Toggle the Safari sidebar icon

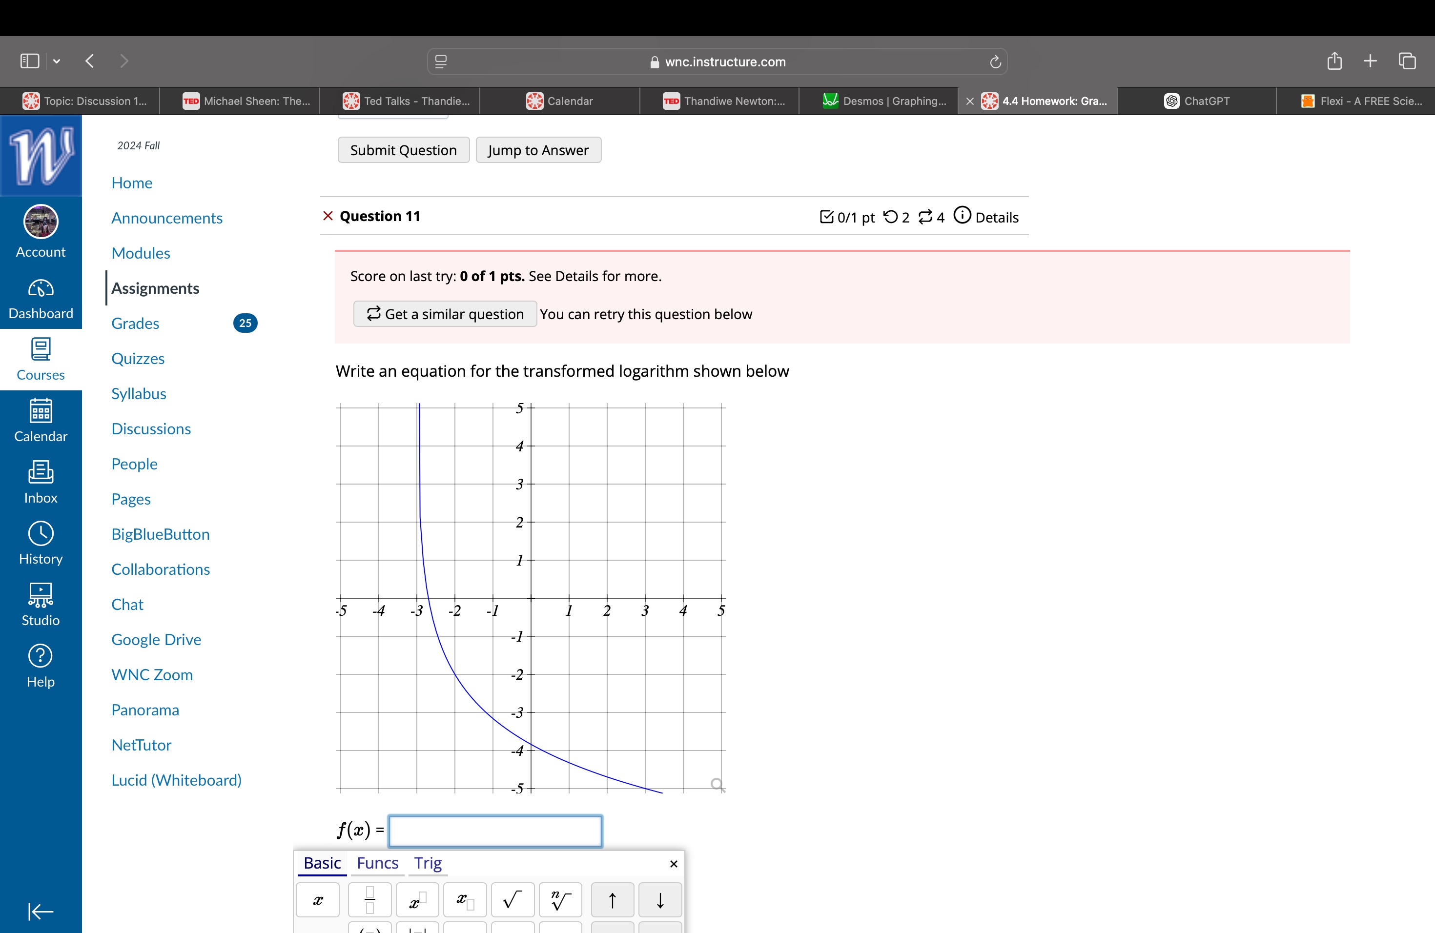coord(30,61)
